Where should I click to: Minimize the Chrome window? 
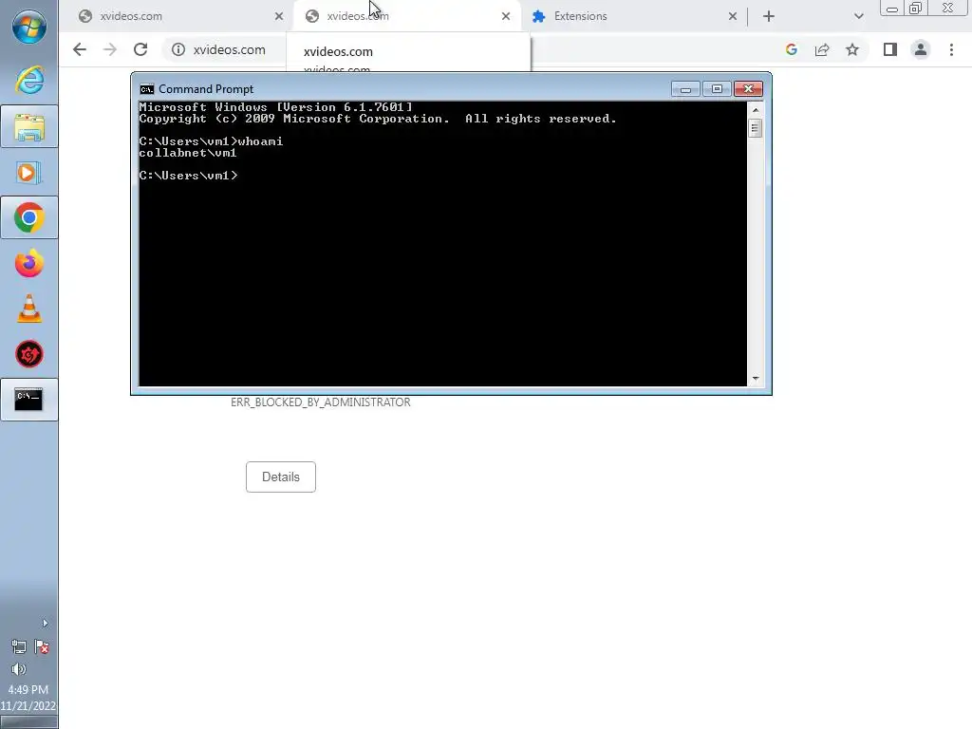(892, 9)
